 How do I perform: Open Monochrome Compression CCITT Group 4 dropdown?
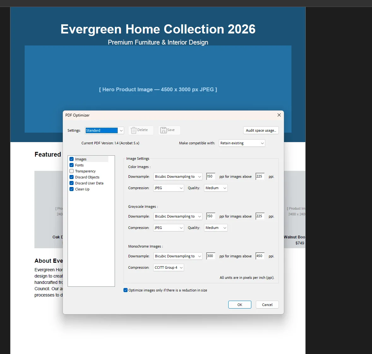click(168, 268)
